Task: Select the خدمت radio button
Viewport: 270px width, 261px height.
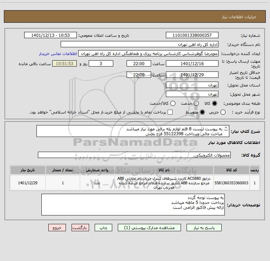Action: [x=196, y=103]
